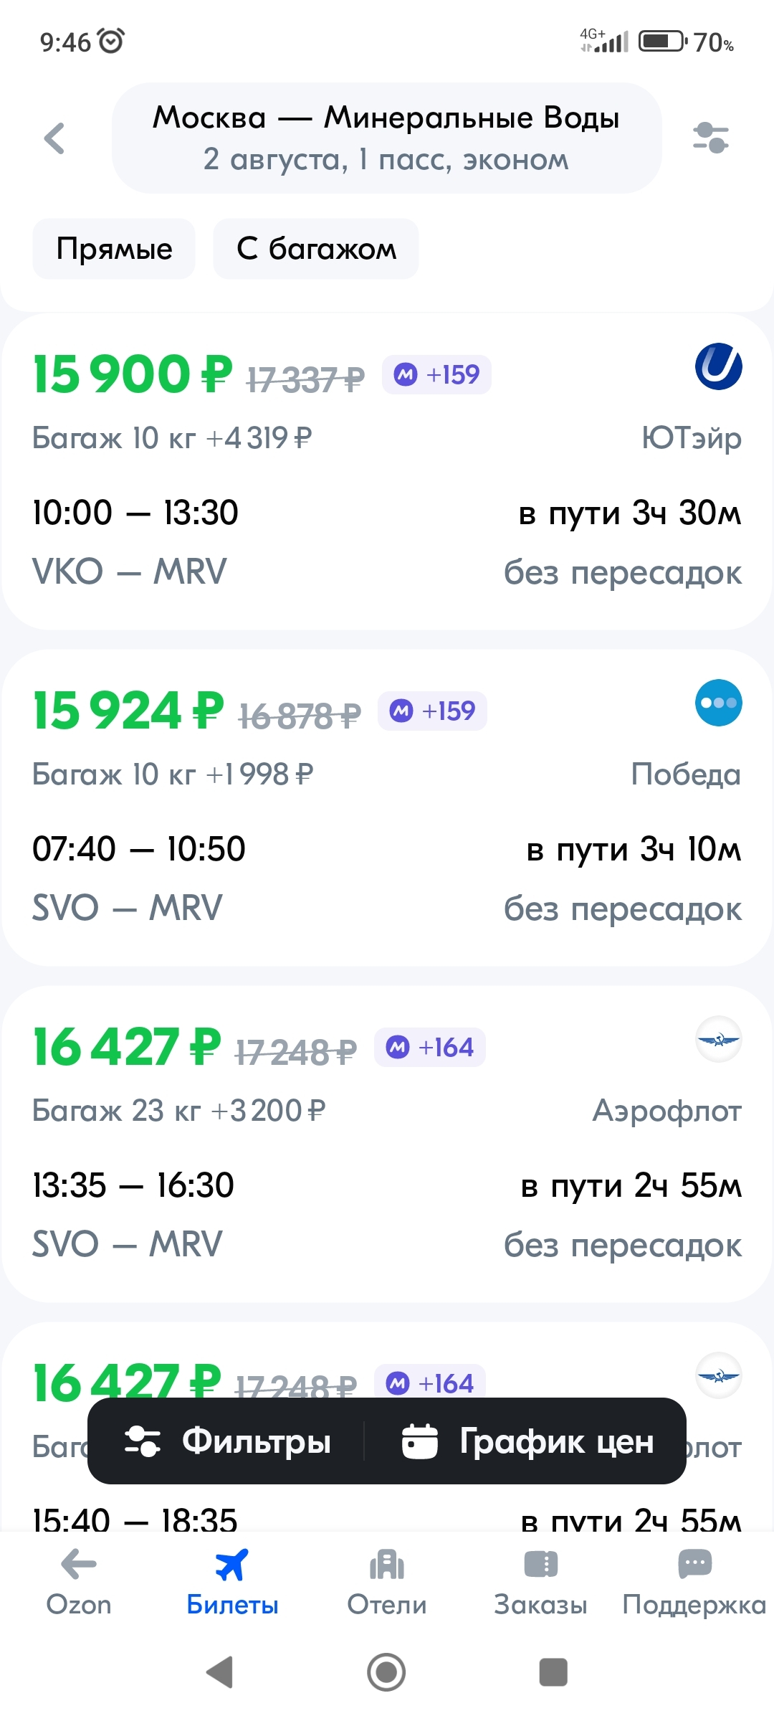Open the "Поддержка" support tab
This screenshot has height=1721, width=774.
tap(694, 1581)
